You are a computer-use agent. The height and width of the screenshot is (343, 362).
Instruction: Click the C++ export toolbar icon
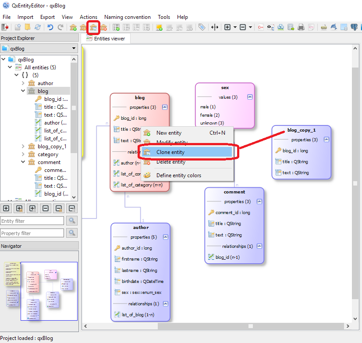click(x=261, y=27)
